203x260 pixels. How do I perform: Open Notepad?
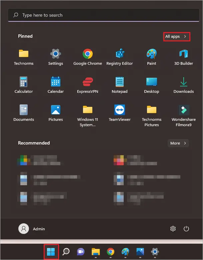click(120, 85)
